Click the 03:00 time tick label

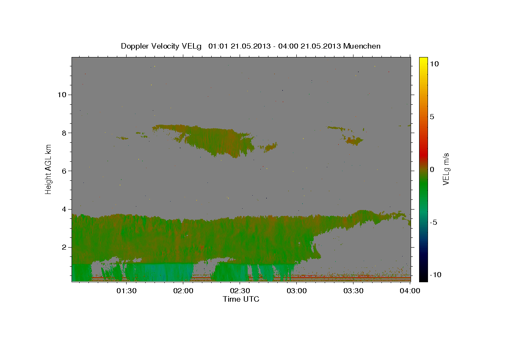(x=296, y=291)
